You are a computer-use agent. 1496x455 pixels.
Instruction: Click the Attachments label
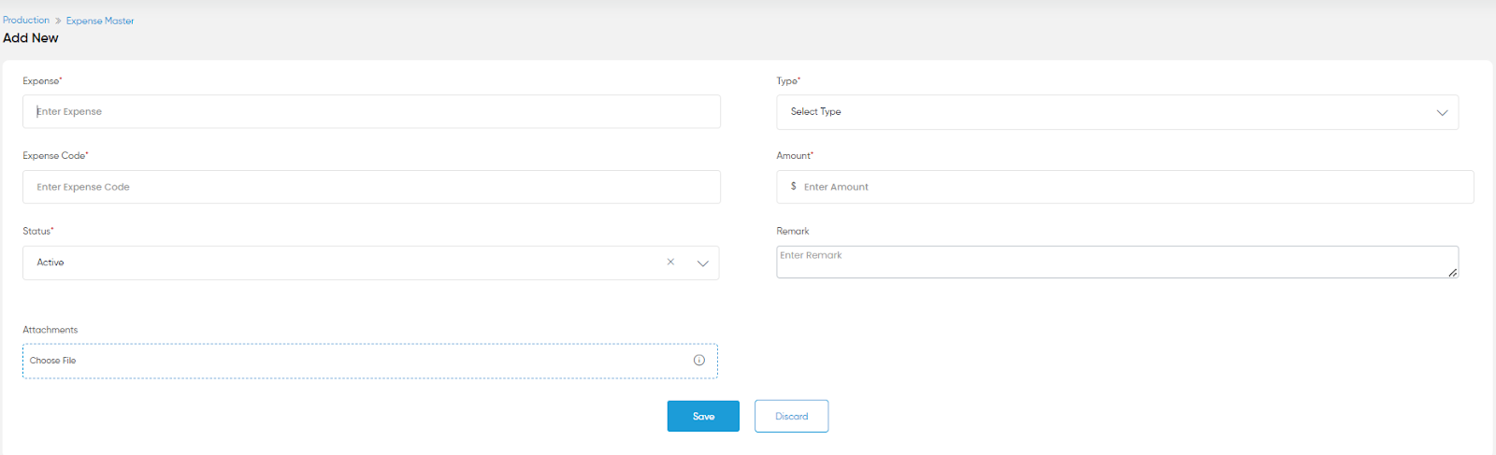[x=50, y=330]
